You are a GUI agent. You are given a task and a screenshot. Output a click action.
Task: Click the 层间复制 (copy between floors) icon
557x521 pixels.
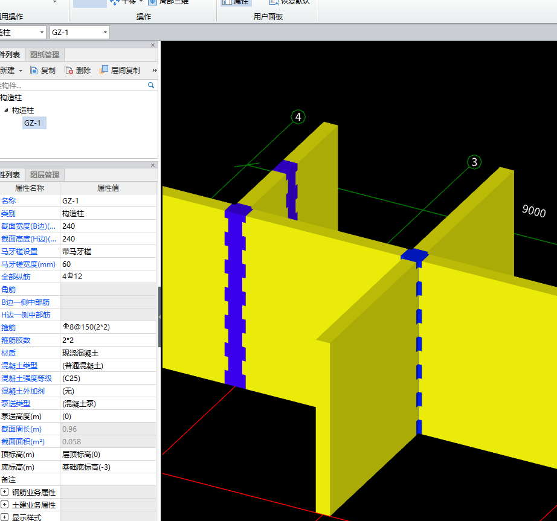pos(103,70)
